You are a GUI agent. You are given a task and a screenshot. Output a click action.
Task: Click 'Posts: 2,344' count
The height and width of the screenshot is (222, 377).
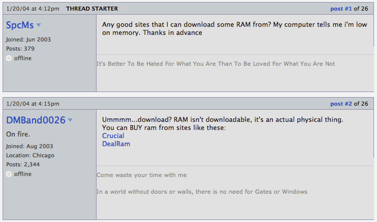(23, 165)
